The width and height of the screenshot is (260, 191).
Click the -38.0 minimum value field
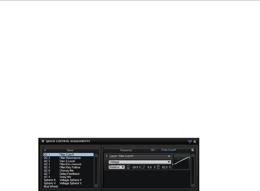click(x=135, y=167)
